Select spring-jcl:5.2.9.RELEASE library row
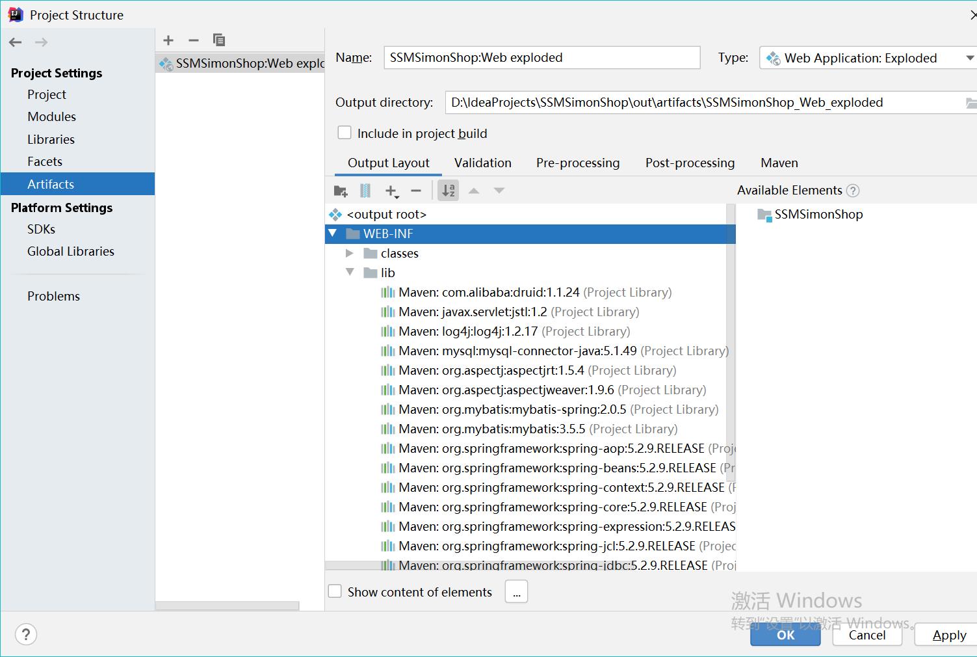The height and width of the screenshot is (657, 977). pos(530,546)
